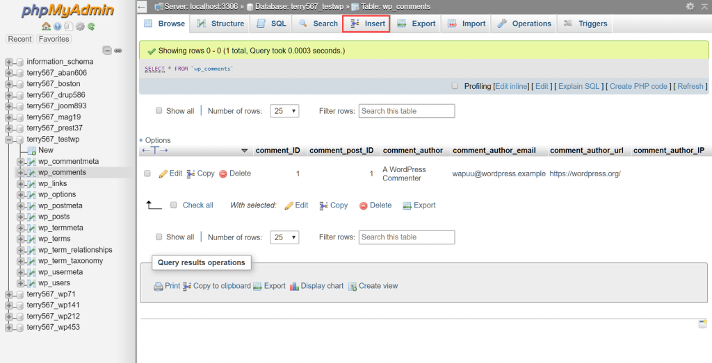
Task: Click the Display chart icon
Action: (x=294, y=286)
